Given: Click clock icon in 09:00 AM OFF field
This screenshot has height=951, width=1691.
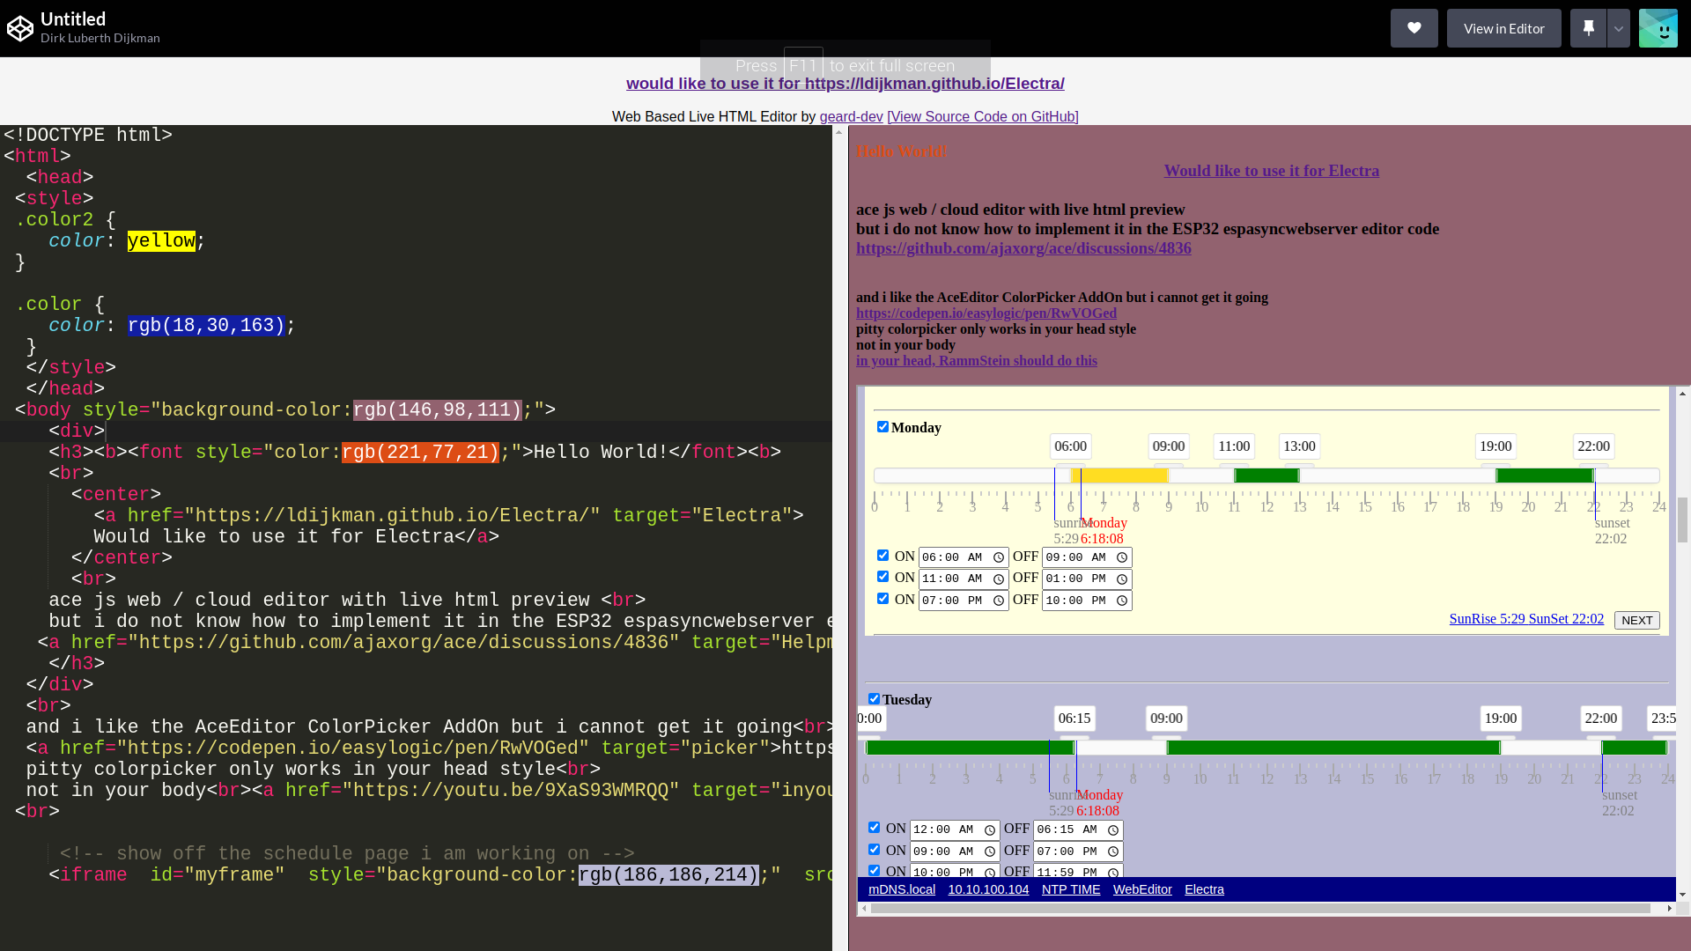Looking at the screenshot, I should click(1121, 557).
